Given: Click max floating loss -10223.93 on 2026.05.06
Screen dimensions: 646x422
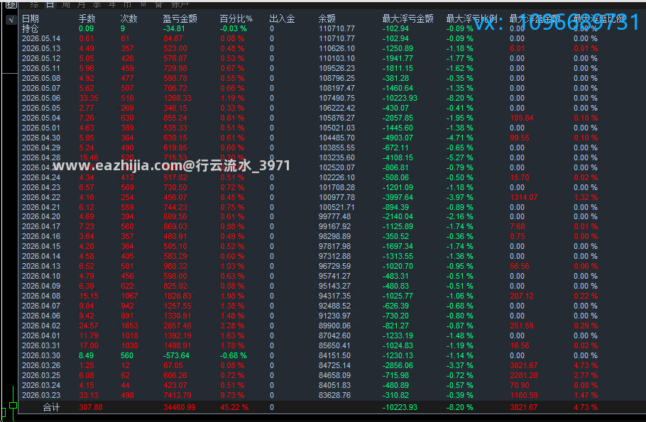Looking at the screenshot, I should [400, 98].
